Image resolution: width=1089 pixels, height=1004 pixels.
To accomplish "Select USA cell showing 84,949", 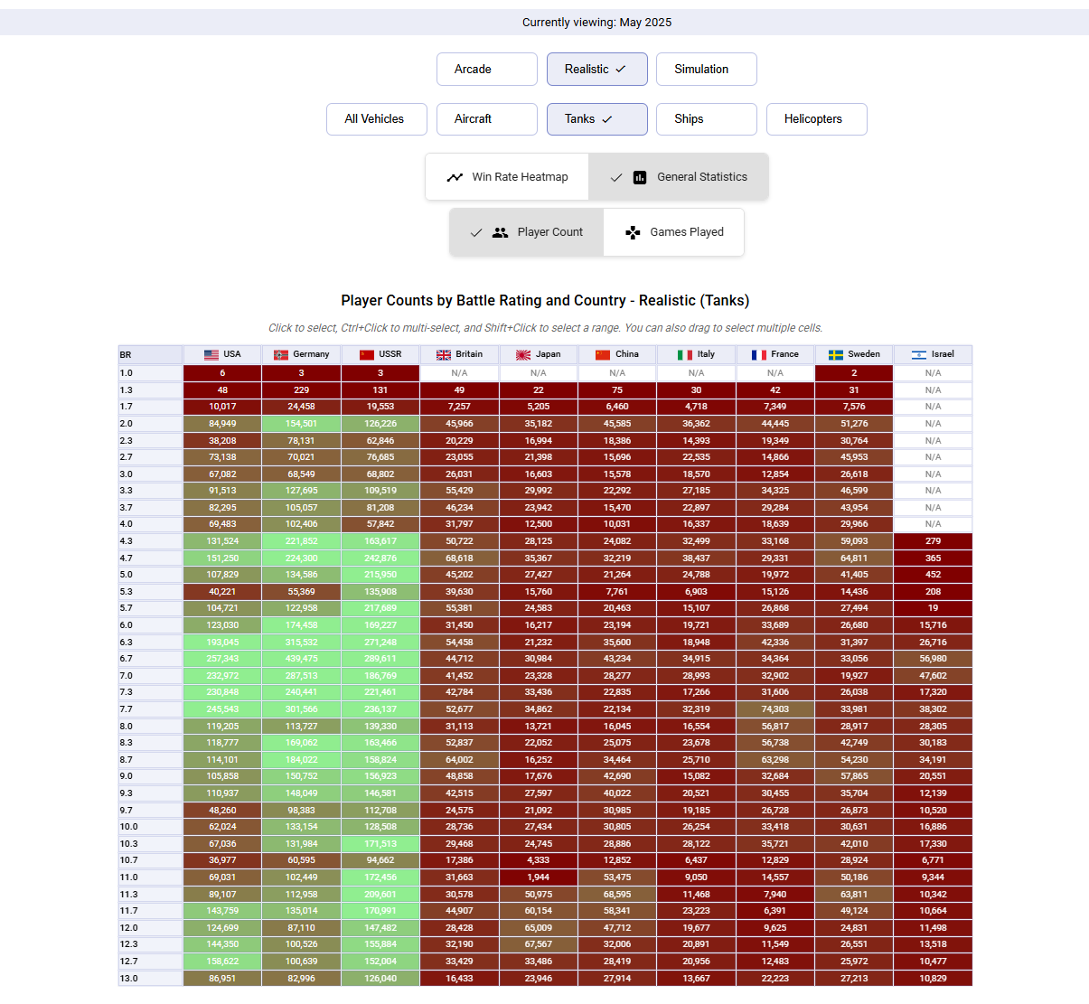I will coord(222,424).
